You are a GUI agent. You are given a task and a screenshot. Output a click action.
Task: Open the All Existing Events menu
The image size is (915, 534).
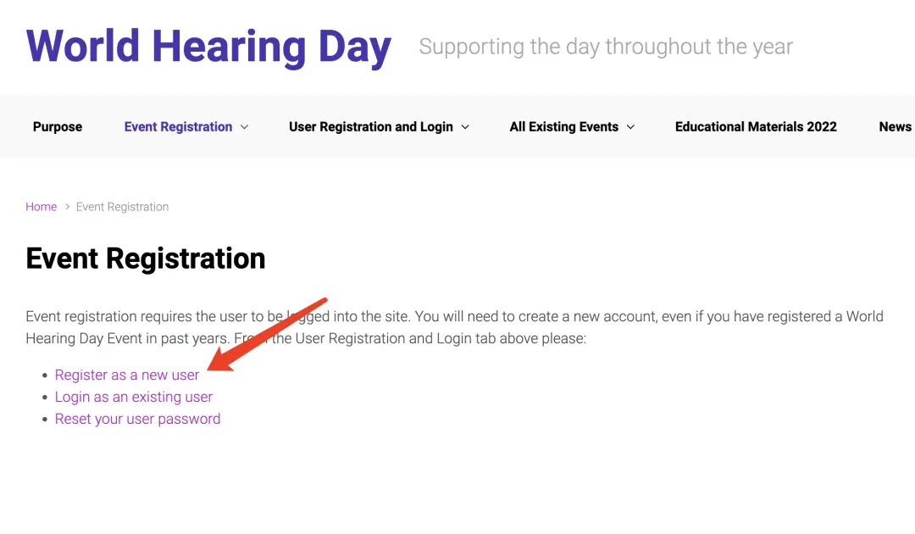(563, 127)
